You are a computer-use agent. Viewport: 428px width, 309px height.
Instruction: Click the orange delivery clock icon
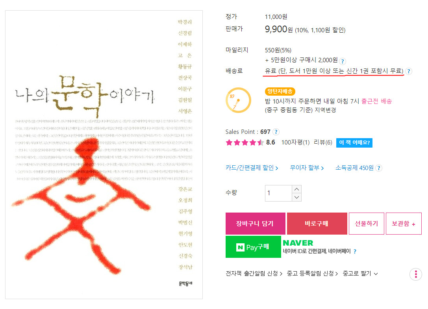238,100
